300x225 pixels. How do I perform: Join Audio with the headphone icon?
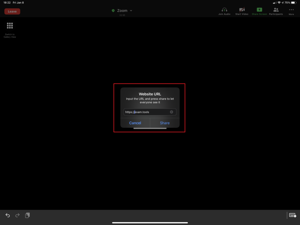(x=224, y=11)
